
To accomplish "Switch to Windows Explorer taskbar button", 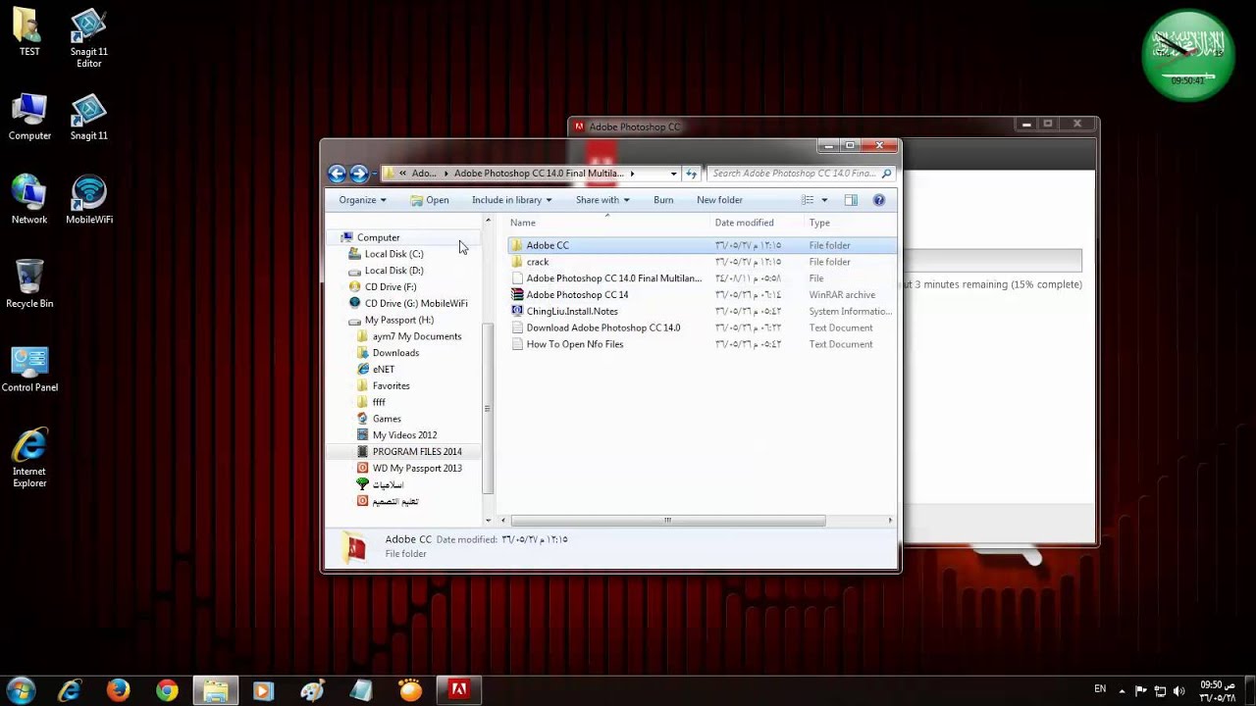I will (216, 690).
